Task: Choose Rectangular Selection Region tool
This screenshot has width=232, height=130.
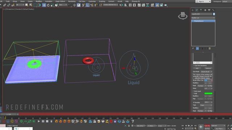Action: pos(35,5)
